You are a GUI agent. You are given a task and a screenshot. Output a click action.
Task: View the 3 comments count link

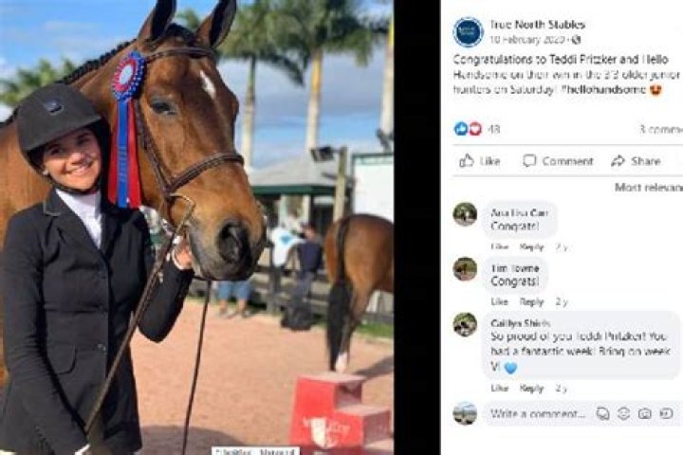coord(661,129)
